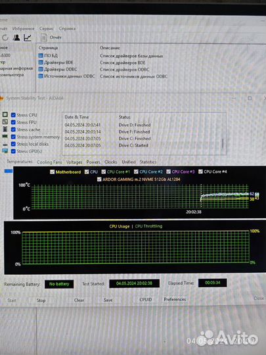266x355 pixels.
Task: Open the Preferences button
Action: pyautogui.click(x=175, y=299)
